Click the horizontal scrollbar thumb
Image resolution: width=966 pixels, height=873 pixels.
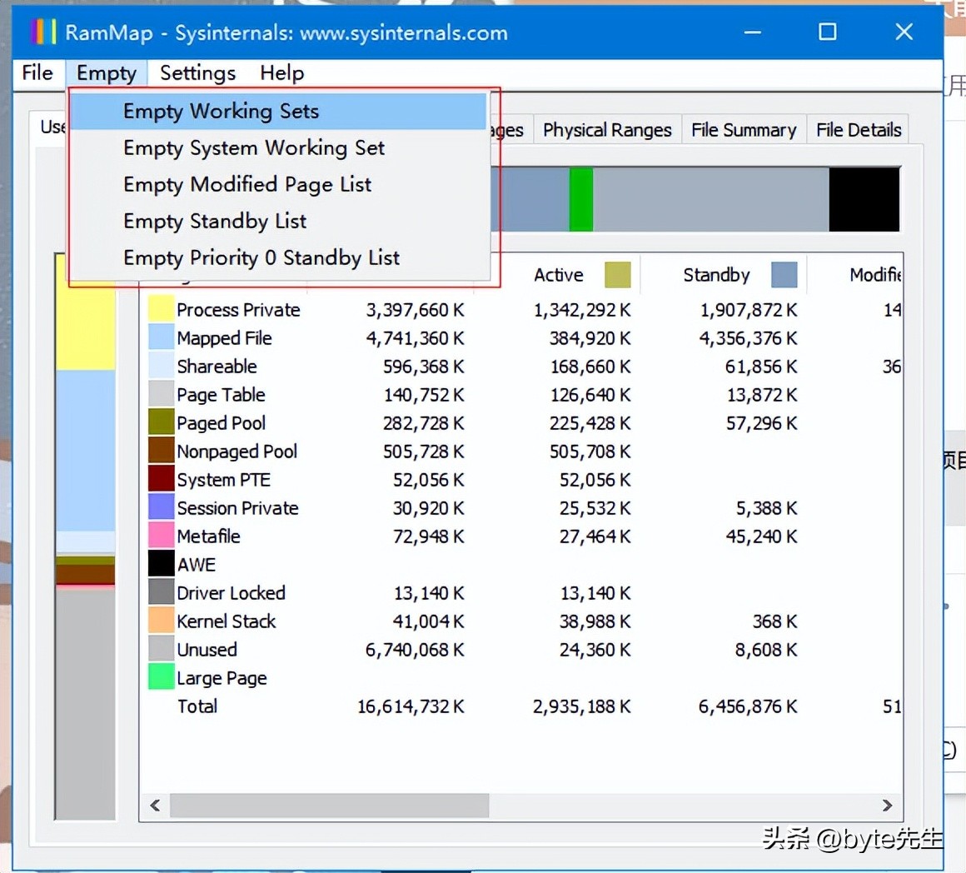330,806
